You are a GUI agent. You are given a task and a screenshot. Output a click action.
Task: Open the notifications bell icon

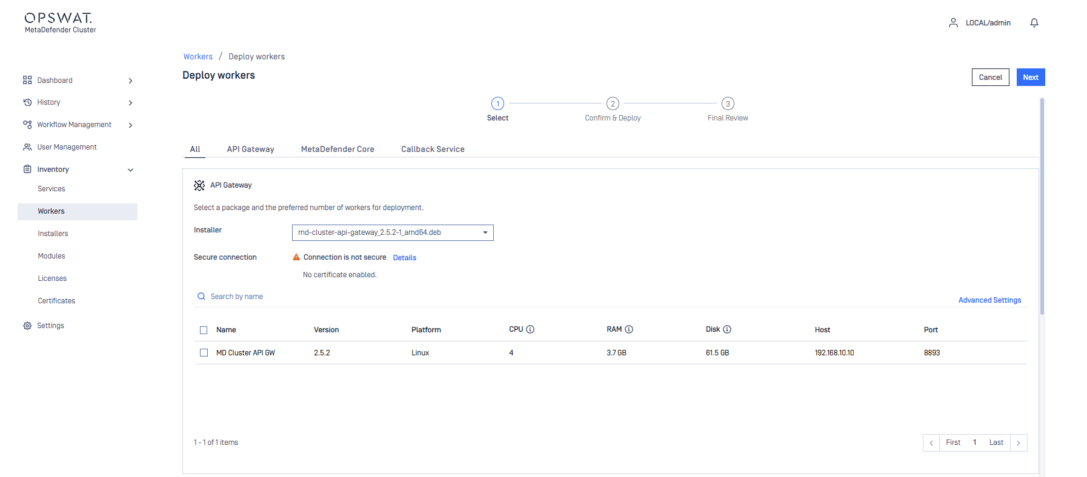(1034, 23)
